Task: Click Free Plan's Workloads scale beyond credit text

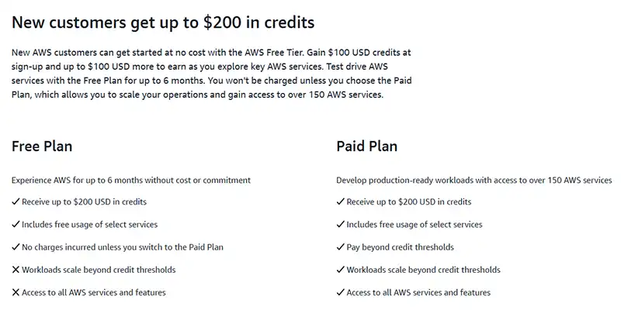Action: tap(99, 270)
